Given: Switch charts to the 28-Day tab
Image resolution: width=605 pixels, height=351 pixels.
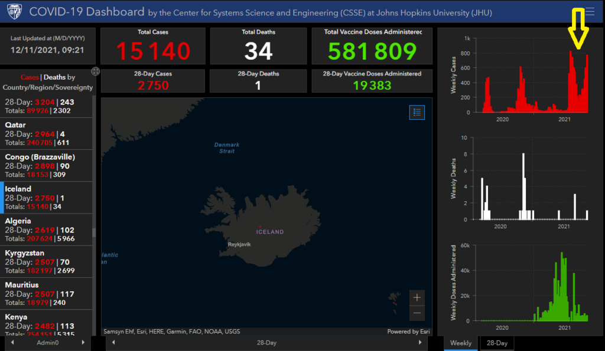Looking at the screenshot, I should point(497,343).
